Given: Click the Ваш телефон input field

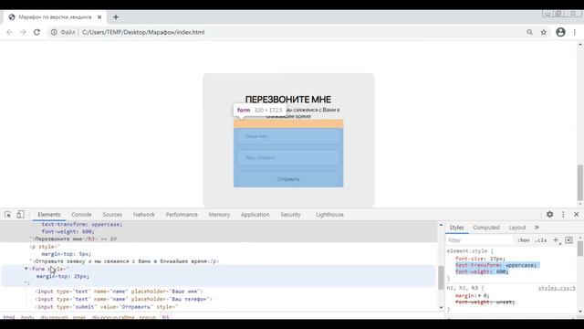Looking at the screenshot, I should click(x=288, y=158).
